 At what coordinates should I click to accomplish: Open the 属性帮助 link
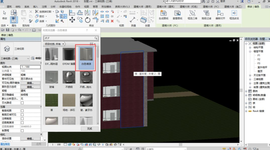5,144
